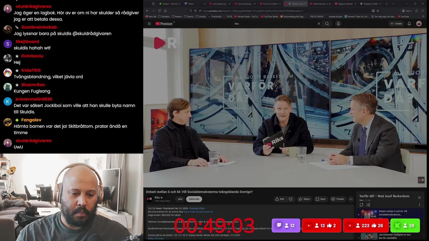This screenshot has height=241, width=429.
Task: Open the Thumbnails bookmarks folder
Action: coord(214,16)
